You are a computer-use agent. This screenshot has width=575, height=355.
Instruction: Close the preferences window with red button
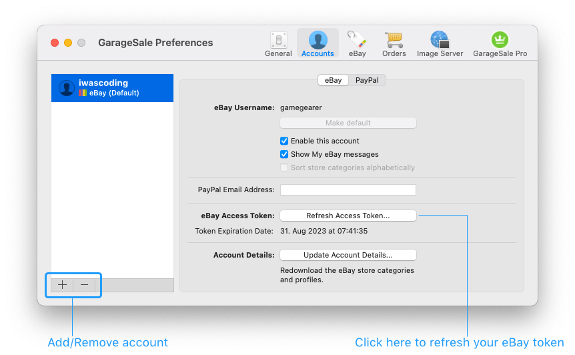[55, 43]
